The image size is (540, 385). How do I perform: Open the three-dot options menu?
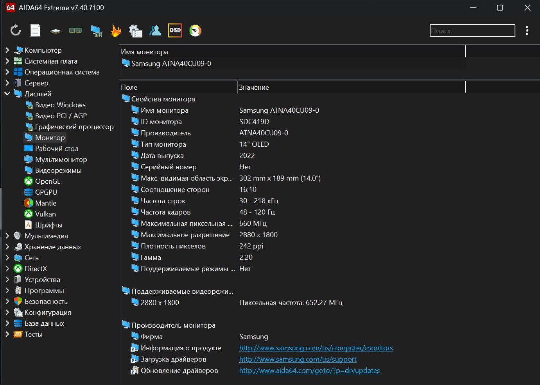(x=527, y=30)
